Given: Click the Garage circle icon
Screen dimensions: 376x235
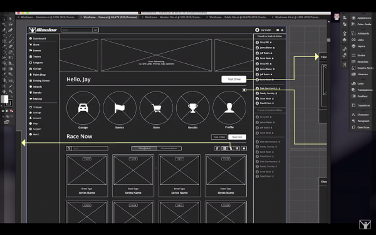Looking at the screenshot, I should coord(83,108).
